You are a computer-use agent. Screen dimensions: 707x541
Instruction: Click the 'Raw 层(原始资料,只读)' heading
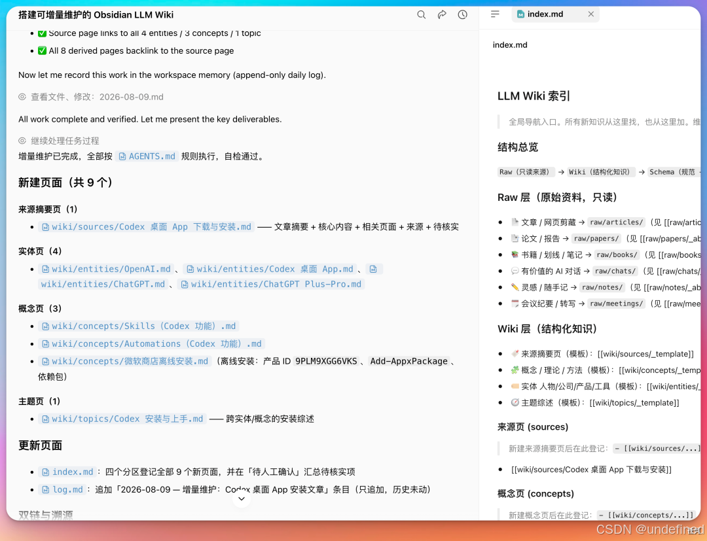[557, 198]
